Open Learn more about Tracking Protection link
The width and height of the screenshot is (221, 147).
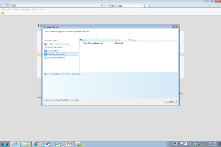[x=62, y=100]
